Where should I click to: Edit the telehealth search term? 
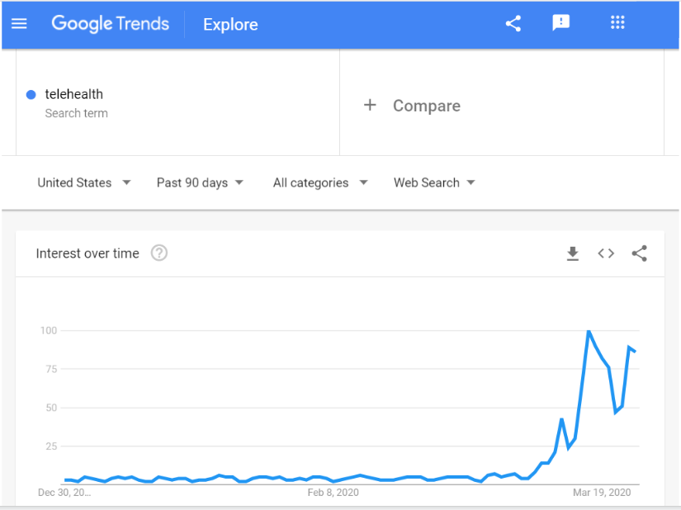pos(73,94)
